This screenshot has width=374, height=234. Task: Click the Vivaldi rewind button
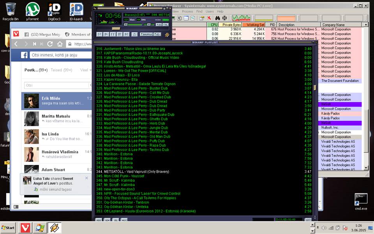[x=34, y=44]
